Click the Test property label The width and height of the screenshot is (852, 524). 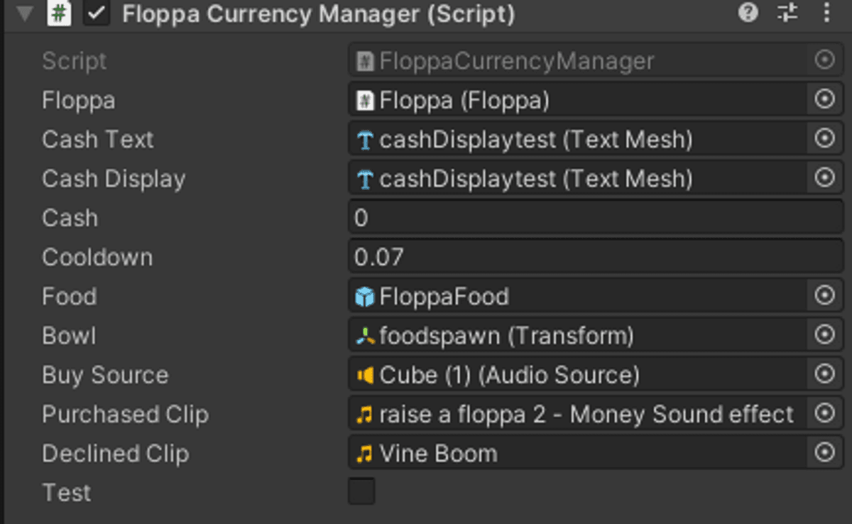click(66, 492)
